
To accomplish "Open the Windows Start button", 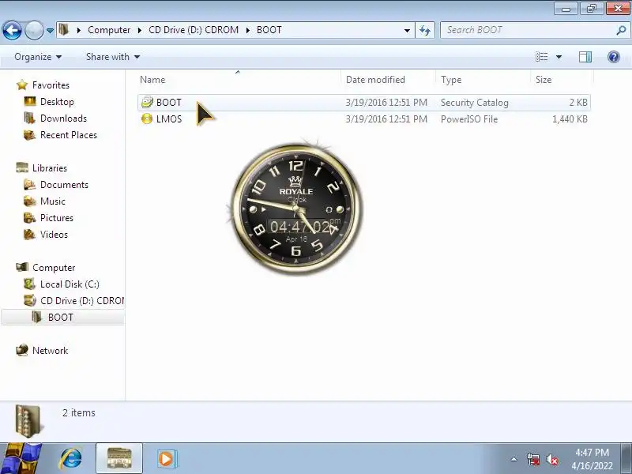I will [21, 459].
